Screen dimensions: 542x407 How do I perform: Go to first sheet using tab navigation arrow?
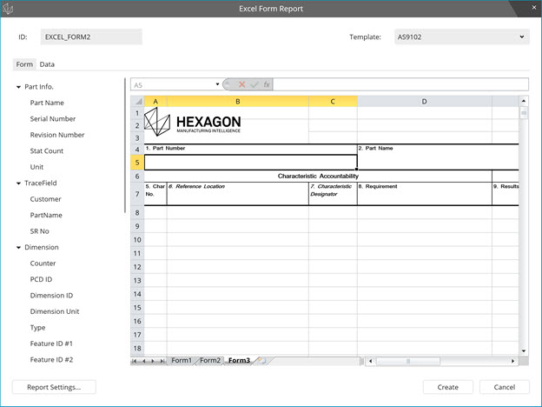pos(135,361)
